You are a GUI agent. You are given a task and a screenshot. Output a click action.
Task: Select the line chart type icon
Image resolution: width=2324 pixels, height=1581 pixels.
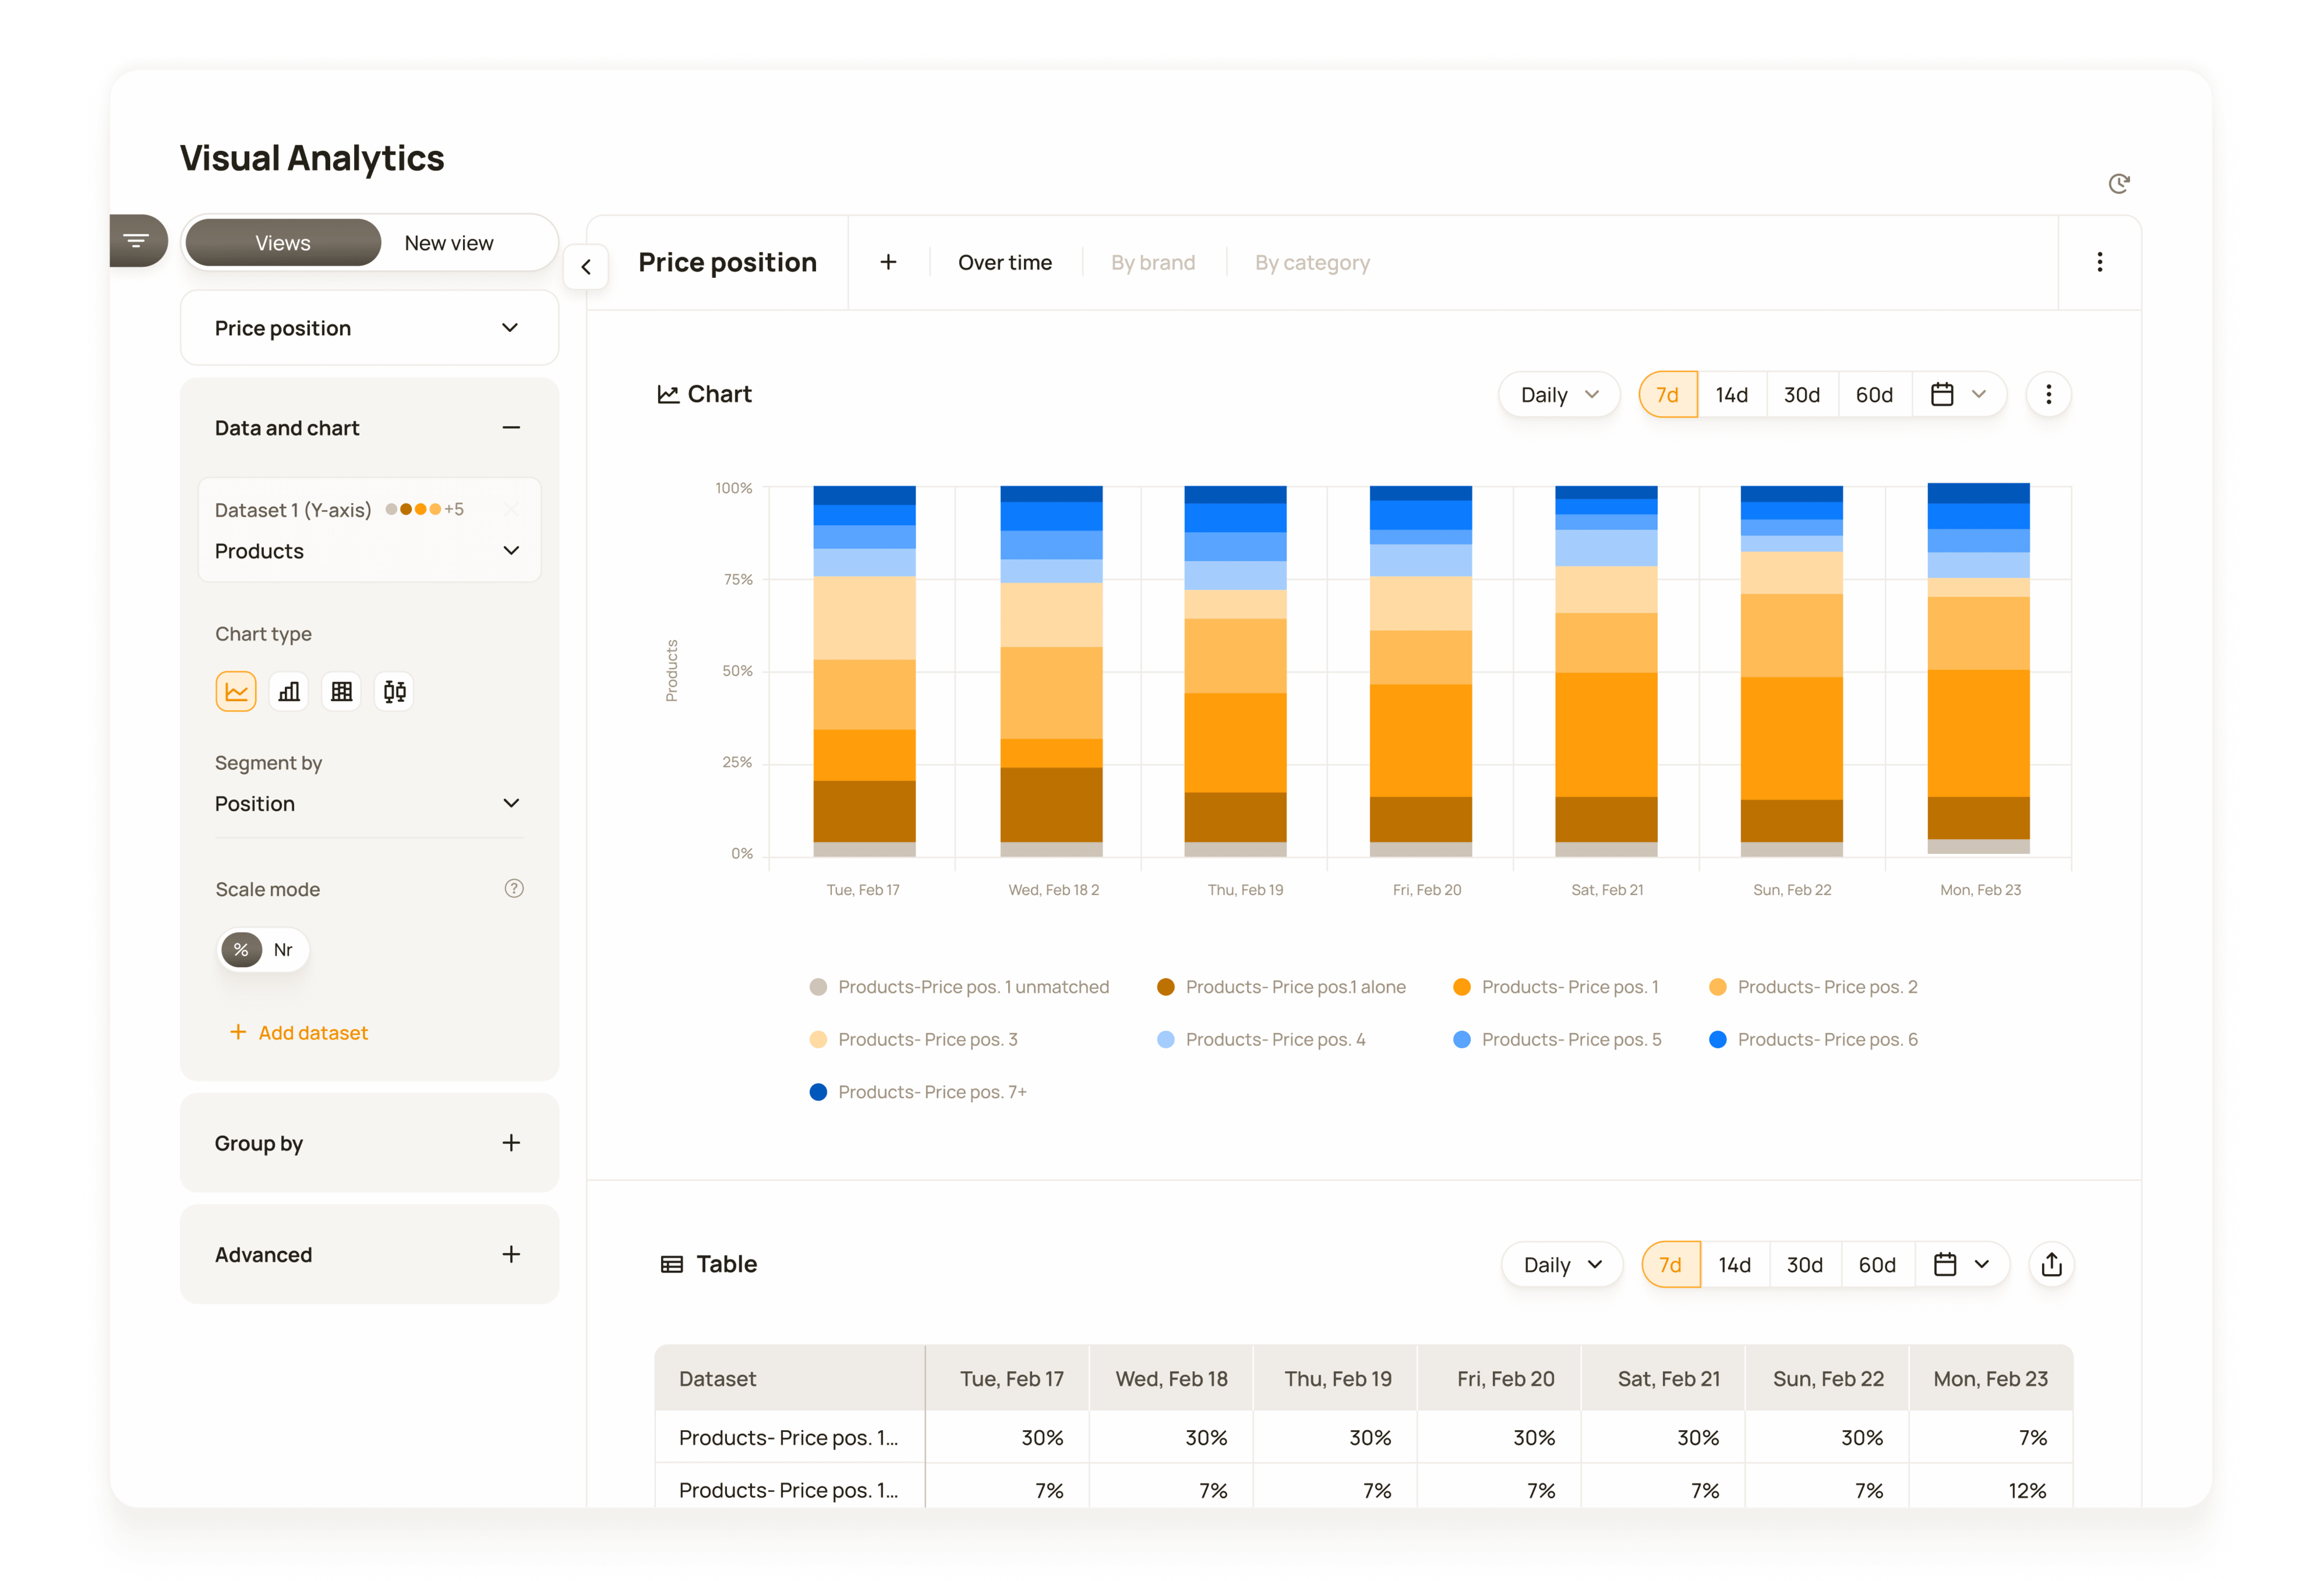[x=236, y=691]
